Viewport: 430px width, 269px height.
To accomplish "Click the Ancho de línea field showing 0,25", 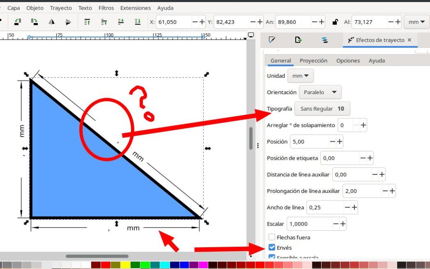I will pyautogui.click(x=325, y=208).
